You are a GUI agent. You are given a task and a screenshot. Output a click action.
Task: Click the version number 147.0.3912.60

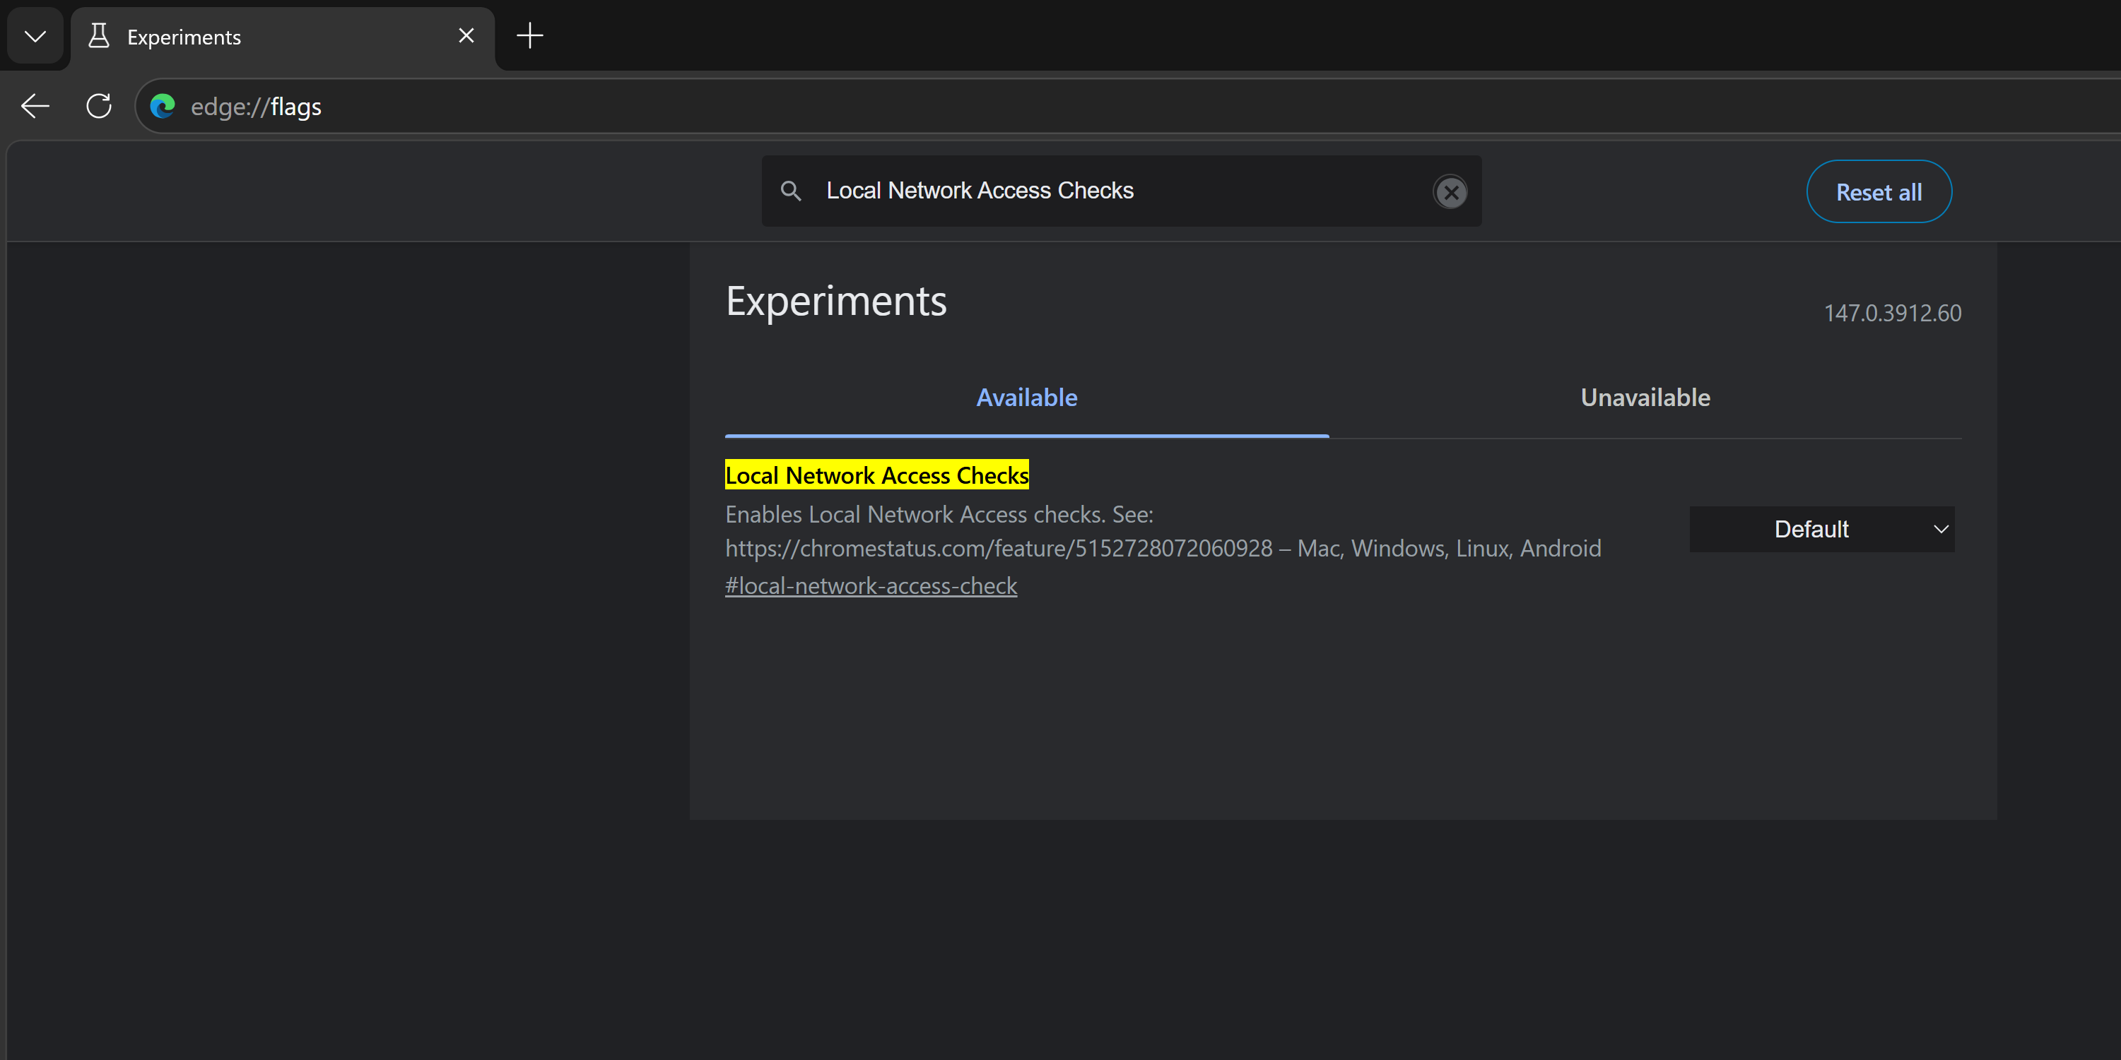(x=1891, y=314)
